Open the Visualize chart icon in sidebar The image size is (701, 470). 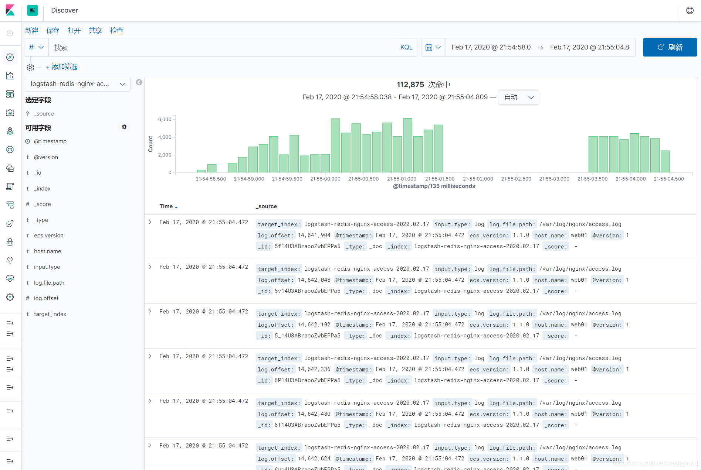[x=10, y=76]
